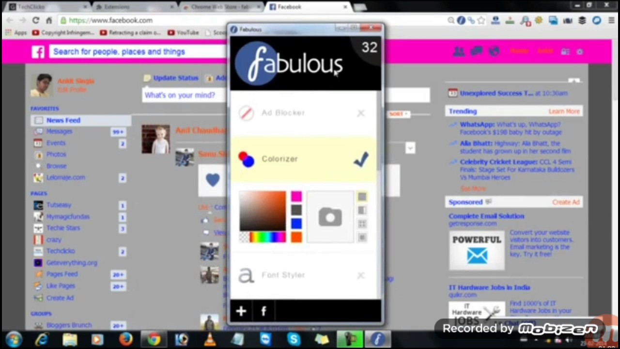The width and height of the screenshot is (620, 349).
Task: Click Update Status link
Action: (x=171, y=78)
